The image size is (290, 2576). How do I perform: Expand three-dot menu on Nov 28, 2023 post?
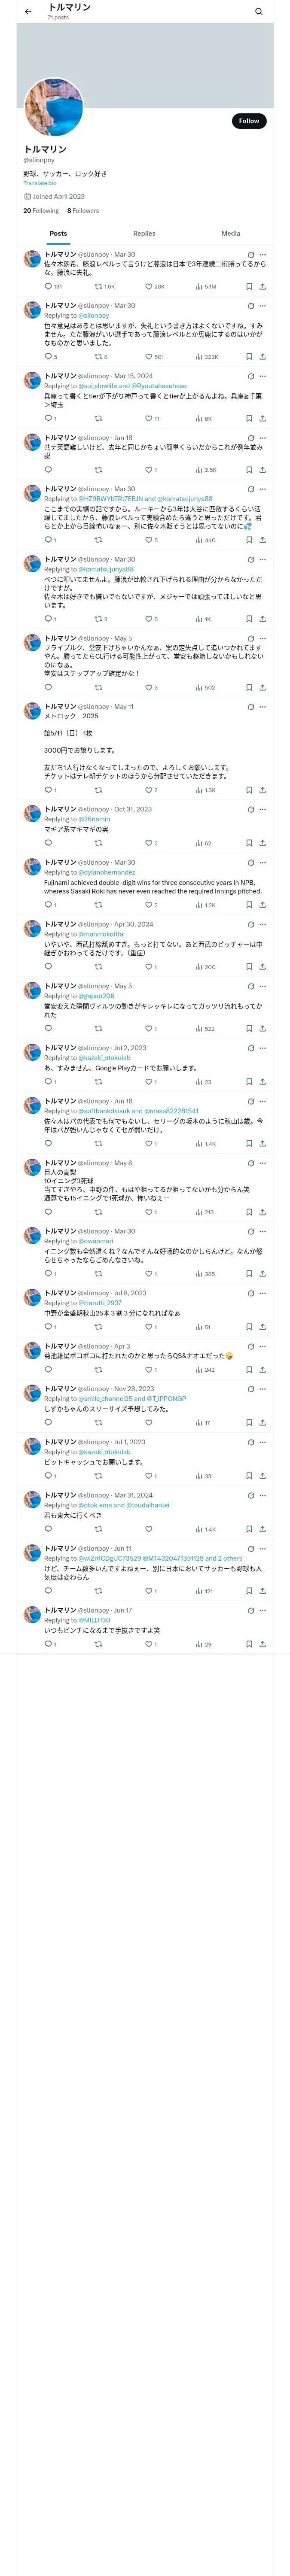(263, 1389)
